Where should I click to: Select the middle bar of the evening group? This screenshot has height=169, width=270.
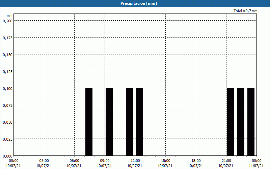tap(241, 122)
